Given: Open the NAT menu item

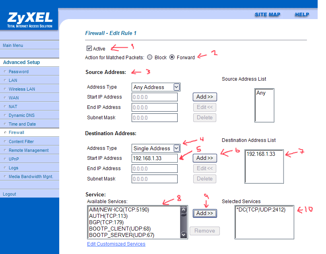Looking at the screenshot, I should [x=13, y=107].
